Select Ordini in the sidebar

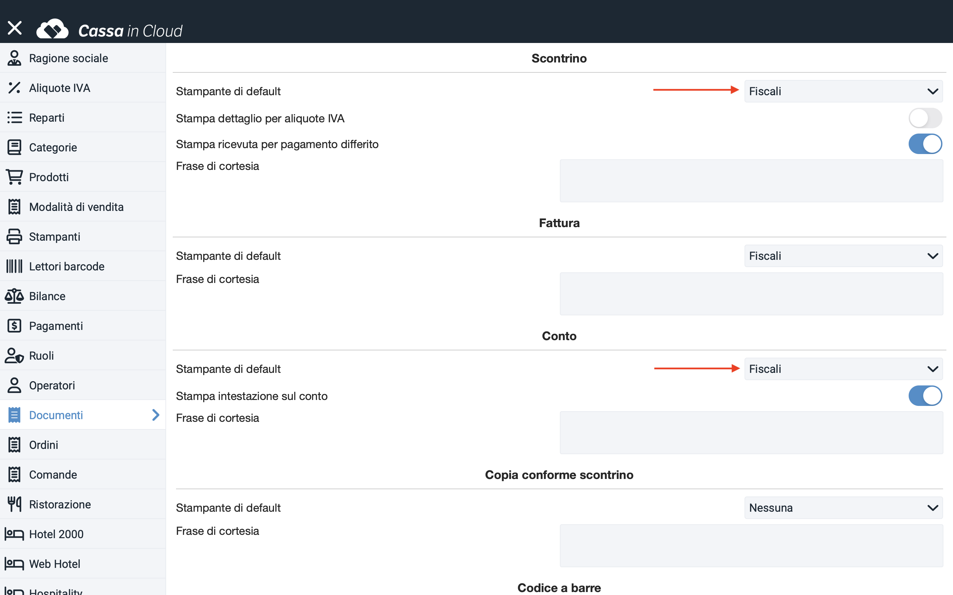click(44, 445)
